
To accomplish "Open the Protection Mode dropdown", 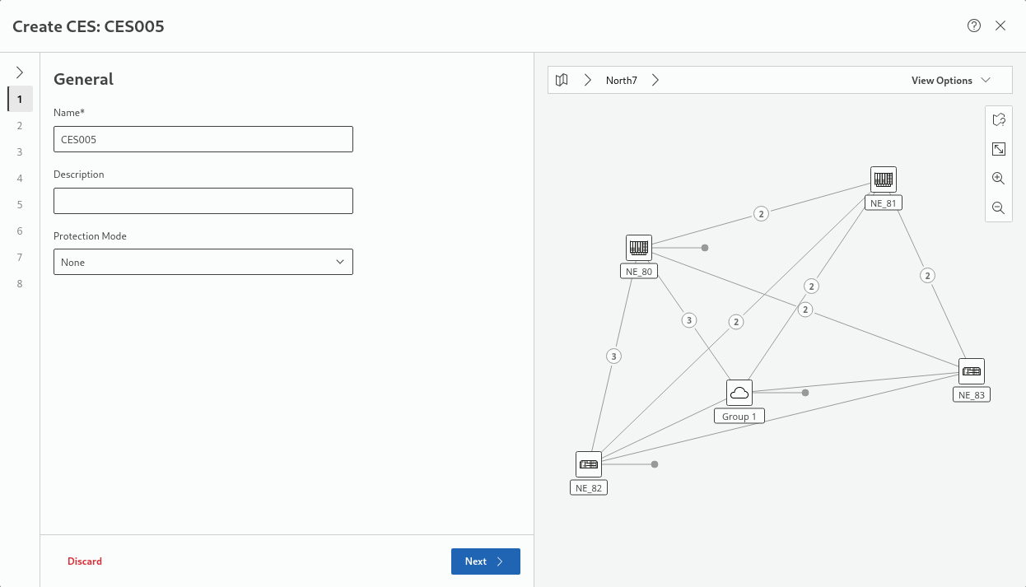I will click(203, 262).
